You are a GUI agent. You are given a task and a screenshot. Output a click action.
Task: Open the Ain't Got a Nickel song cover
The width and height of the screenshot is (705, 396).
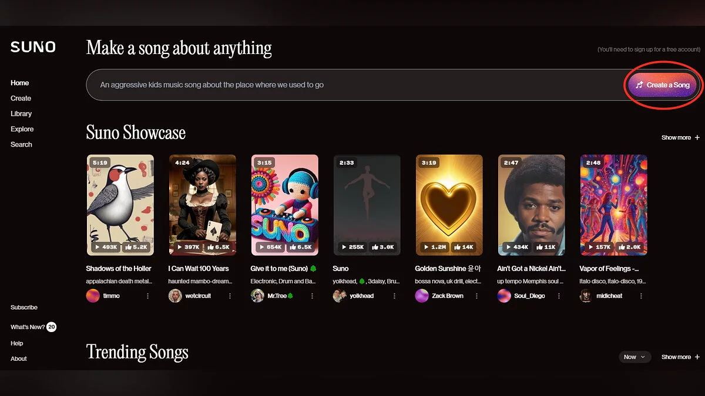531,205
